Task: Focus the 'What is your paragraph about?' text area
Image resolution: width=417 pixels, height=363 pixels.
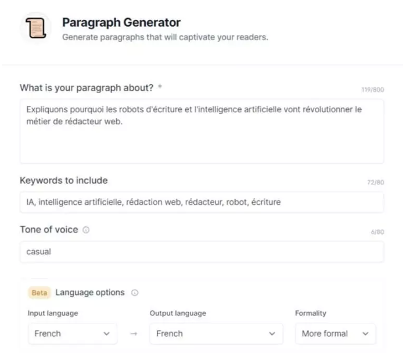Action: tap(202, 131)
